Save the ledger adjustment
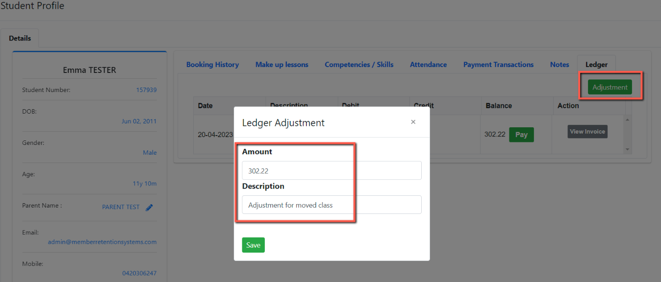The image size is (661, 282). tap(253, 245)
